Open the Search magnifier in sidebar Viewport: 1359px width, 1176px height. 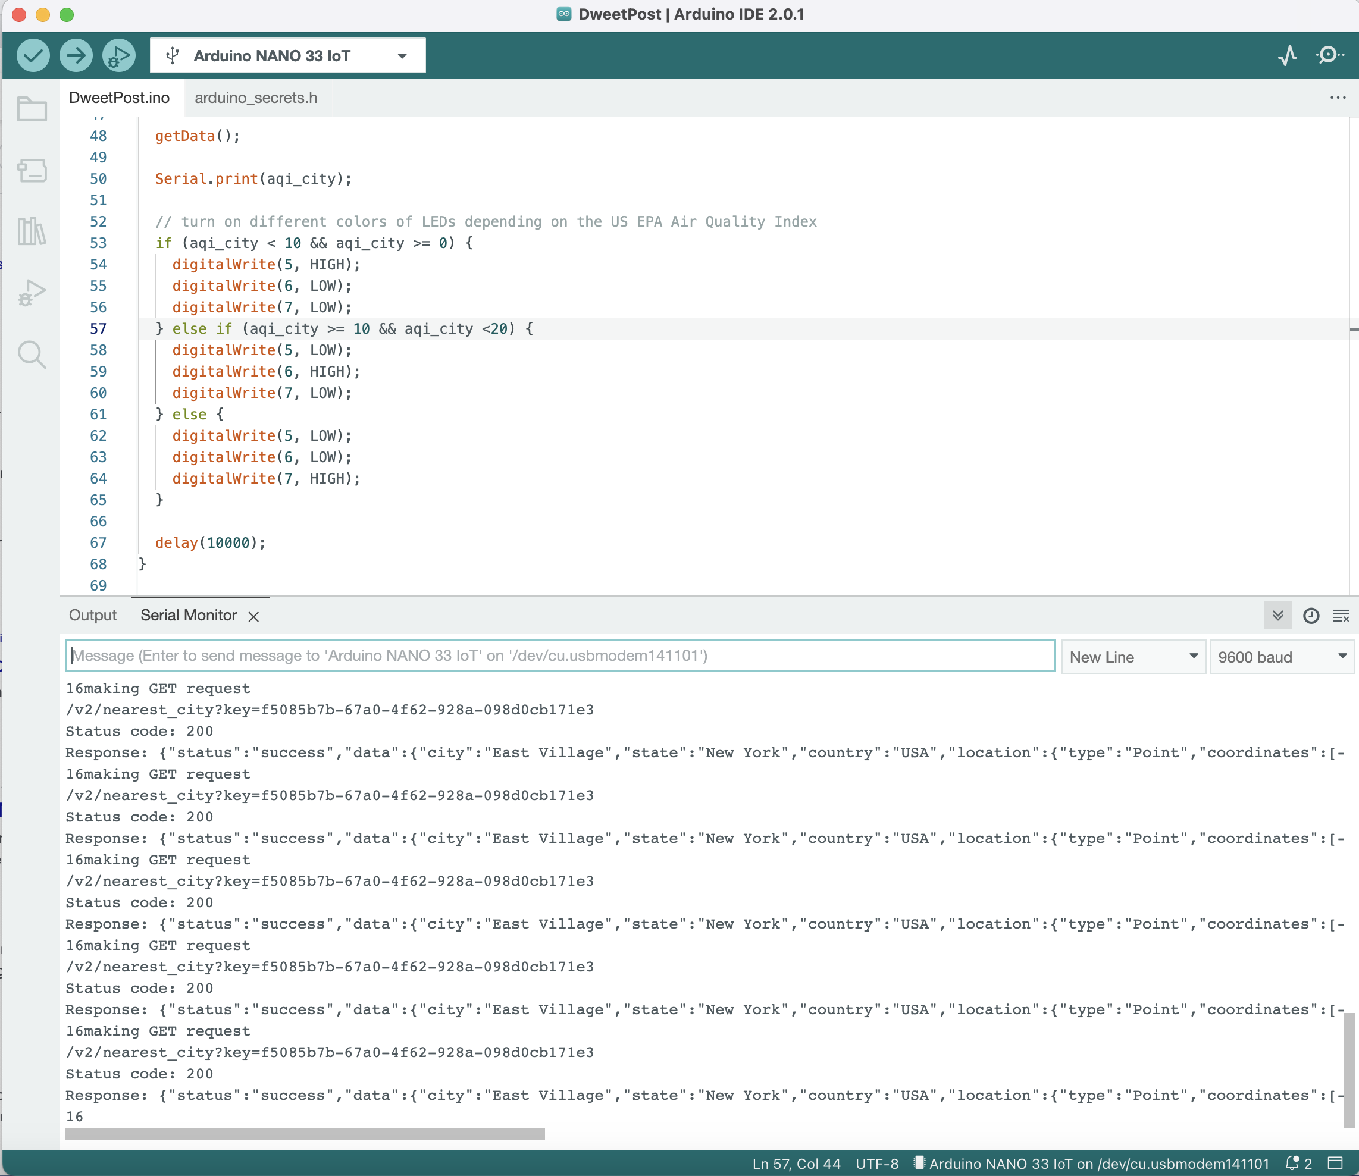coord(32,355)
